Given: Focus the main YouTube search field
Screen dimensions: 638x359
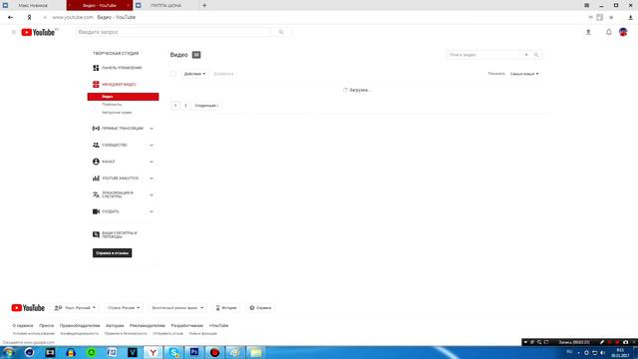Looking at the screenshot, I should click(x=173, y=32).
